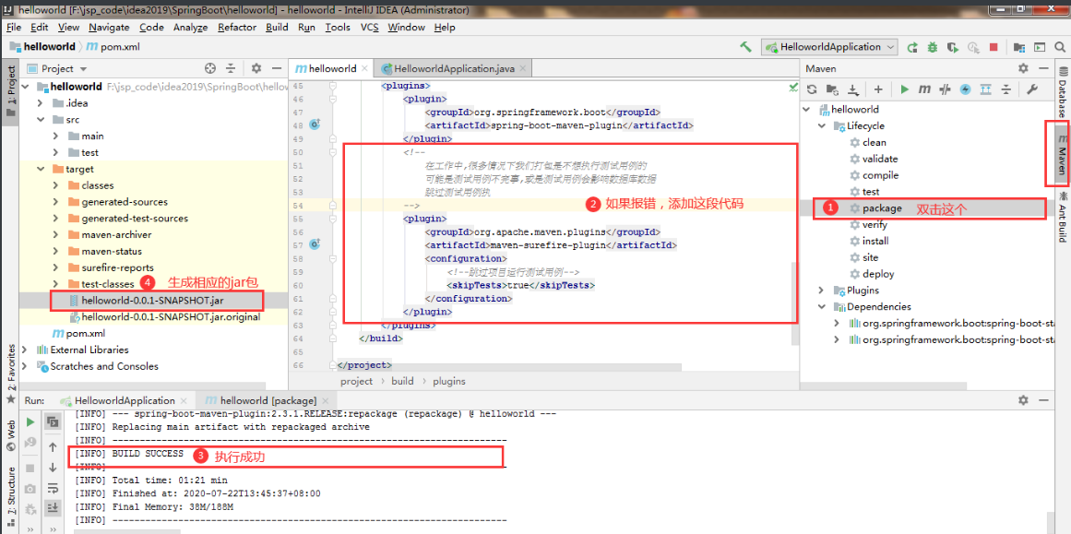This screenshot has width=1071, height=534.
Task: Click the editor's vertical scrollbar thumb
Action: [x=793, y=303]
